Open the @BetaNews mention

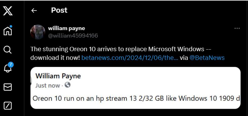tap(207, 58)
